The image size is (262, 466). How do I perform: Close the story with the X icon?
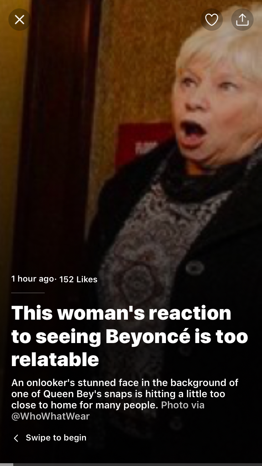[x=20, y=20]
